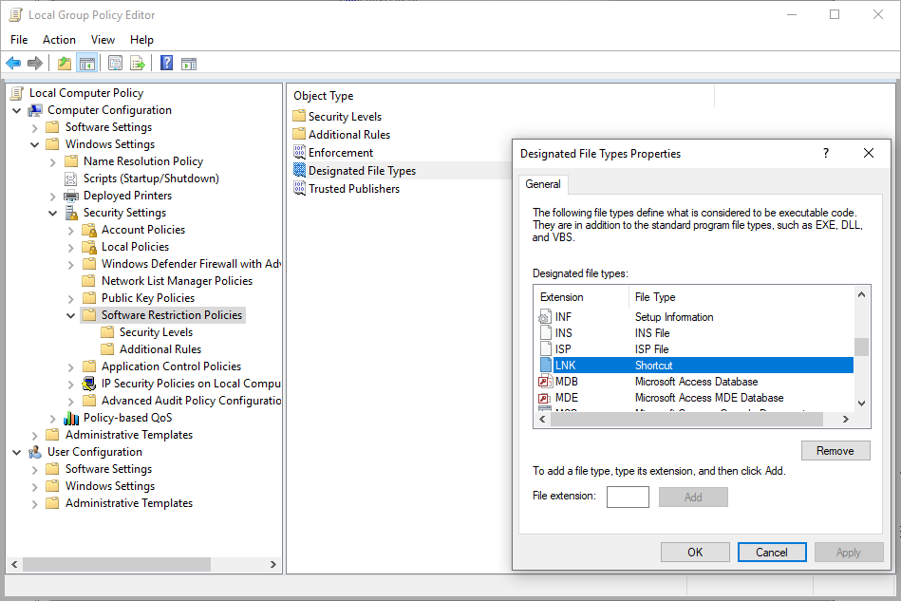This screenshot has height=601, width=901.
Task: Click the MDB Access database icon
Action: pos(544,382)
